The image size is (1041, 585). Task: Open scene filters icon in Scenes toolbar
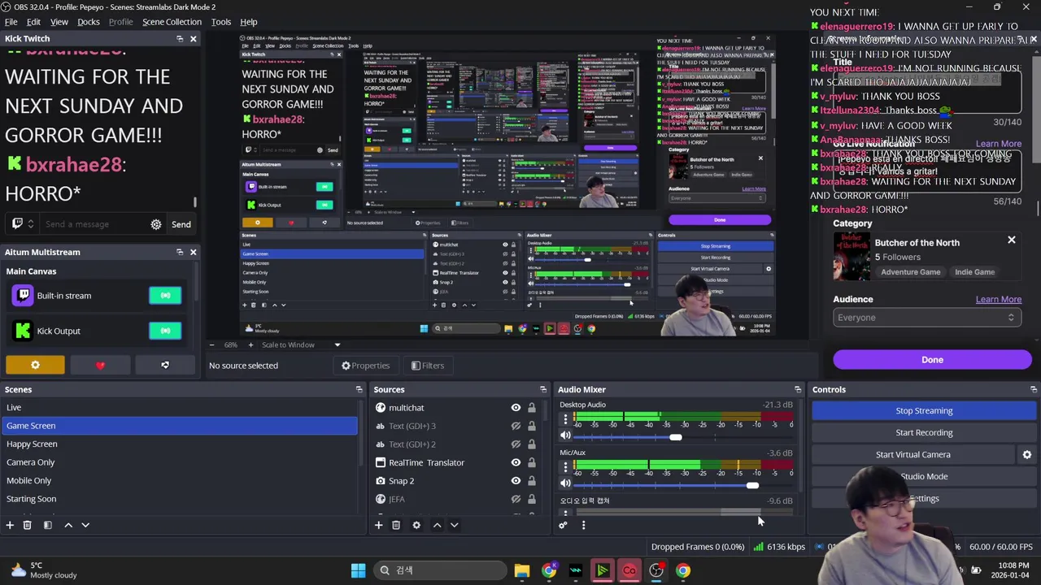(x=47, y=526)
